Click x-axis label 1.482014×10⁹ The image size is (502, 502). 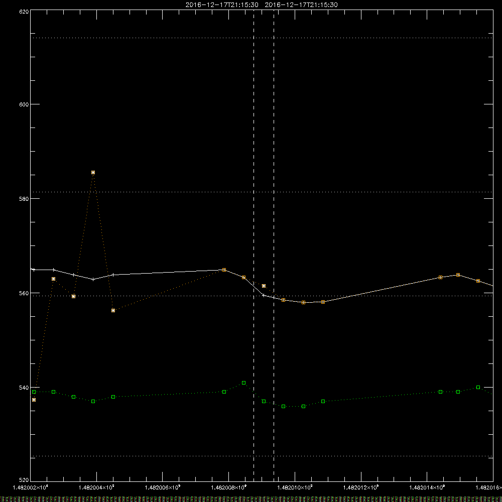point(427,487)
